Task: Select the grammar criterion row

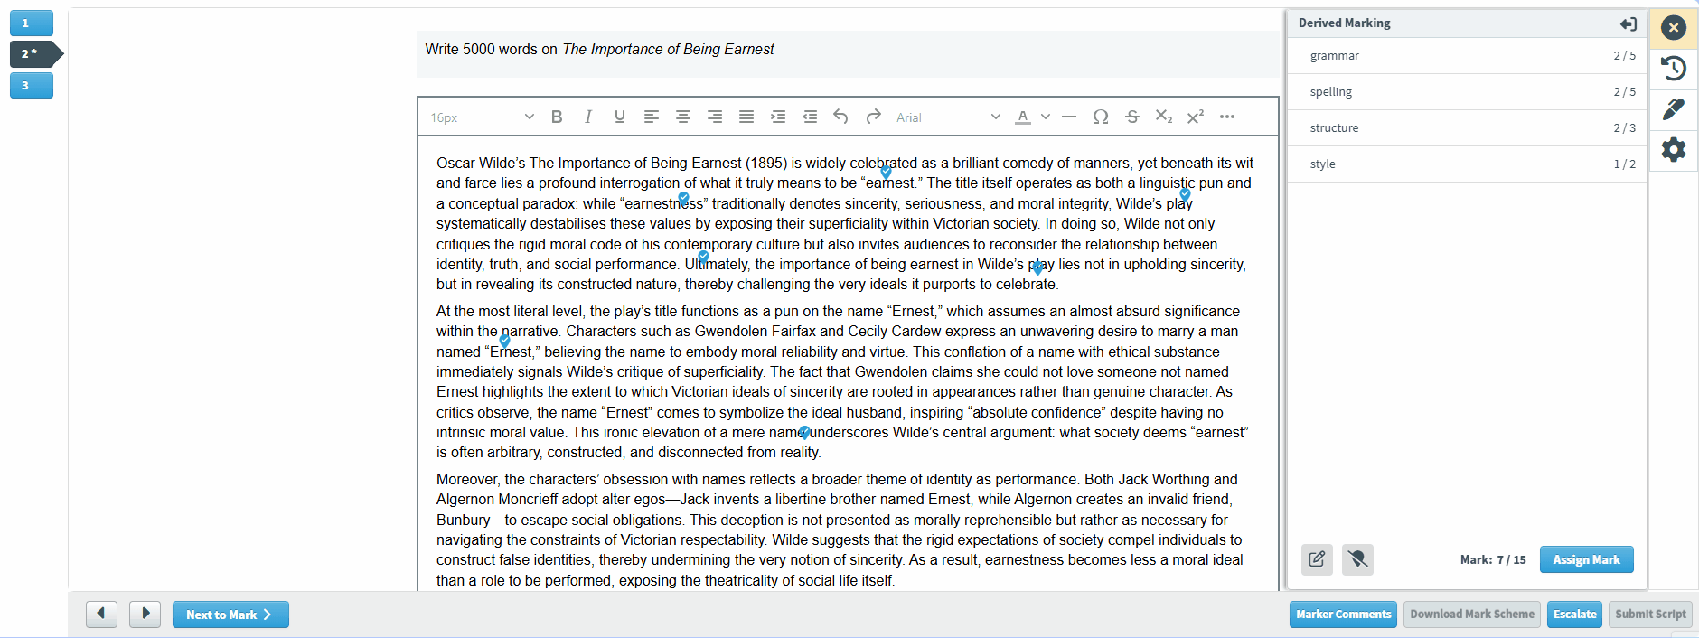Action: coord(1468,56)
